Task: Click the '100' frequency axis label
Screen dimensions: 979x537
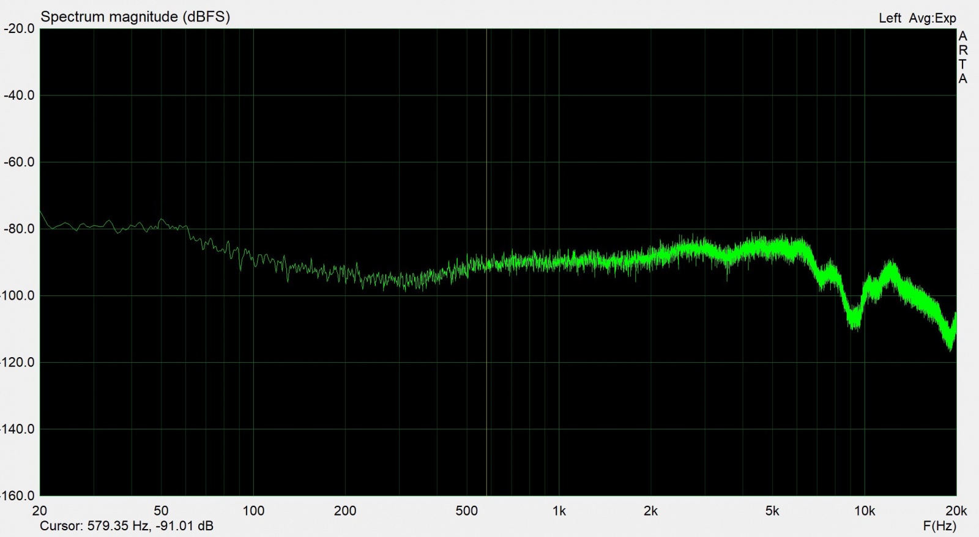Action: 253,511
